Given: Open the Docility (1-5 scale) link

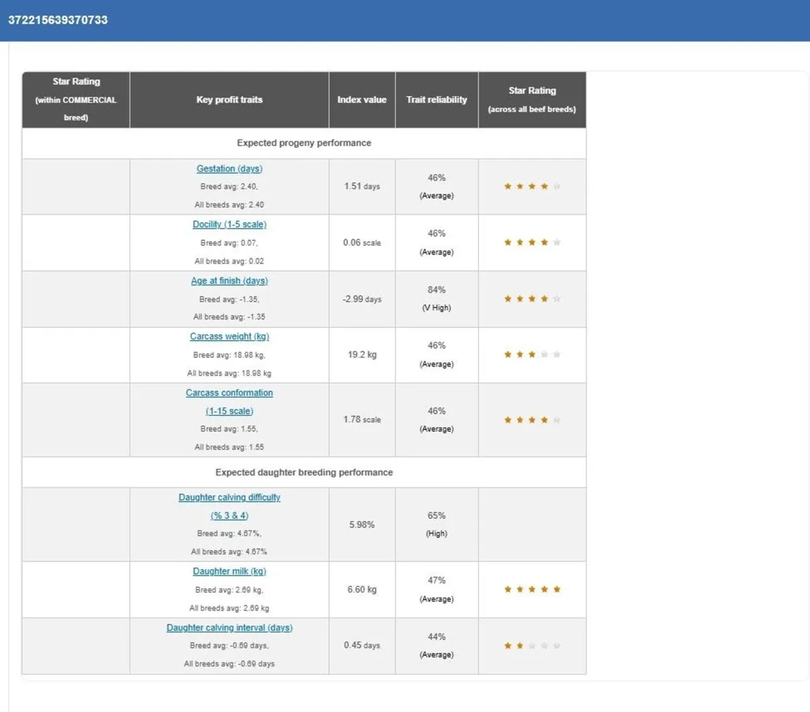Looking at the screenshot, I should pyautogui.click(x=230, y=225).
